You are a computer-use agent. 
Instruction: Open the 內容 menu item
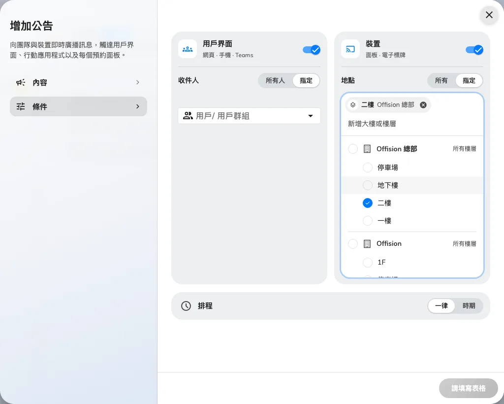pos(78,82)
